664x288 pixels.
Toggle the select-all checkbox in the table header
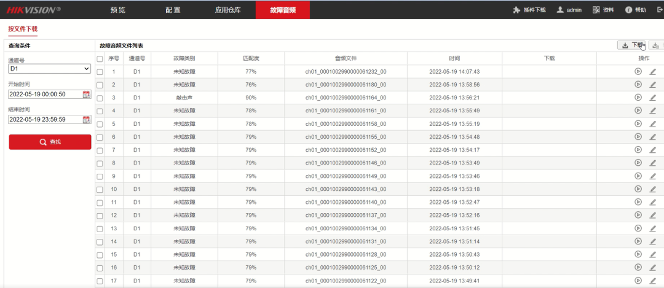coord(100,59)
